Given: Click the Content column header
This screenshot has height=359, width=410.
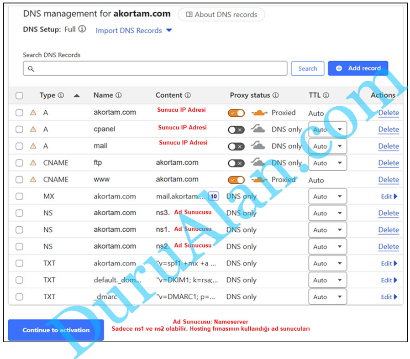Looking at the screenshot, I should click(x=169, y=95).
